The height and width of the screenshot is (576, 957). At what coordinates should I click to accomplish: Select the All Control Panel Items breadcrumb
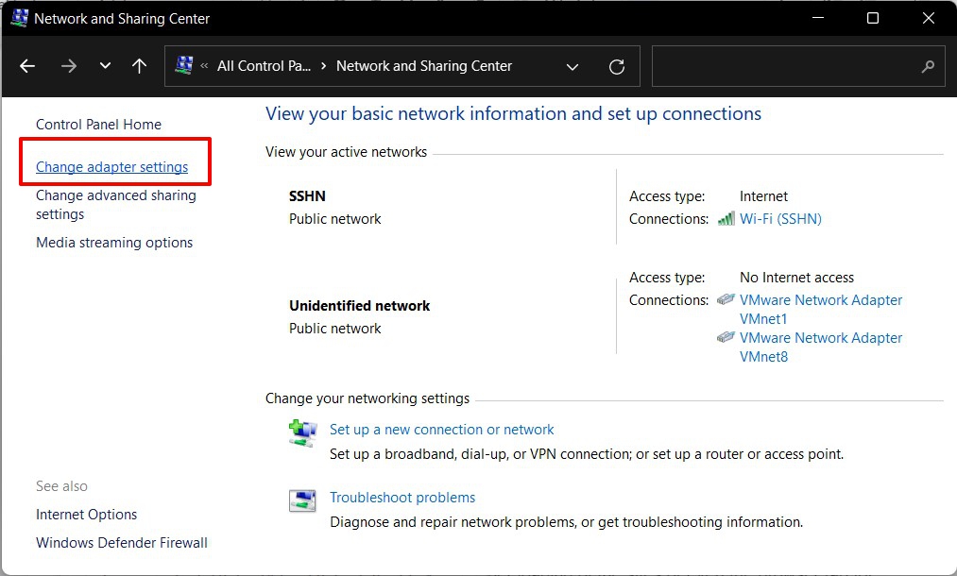[264, 66]
